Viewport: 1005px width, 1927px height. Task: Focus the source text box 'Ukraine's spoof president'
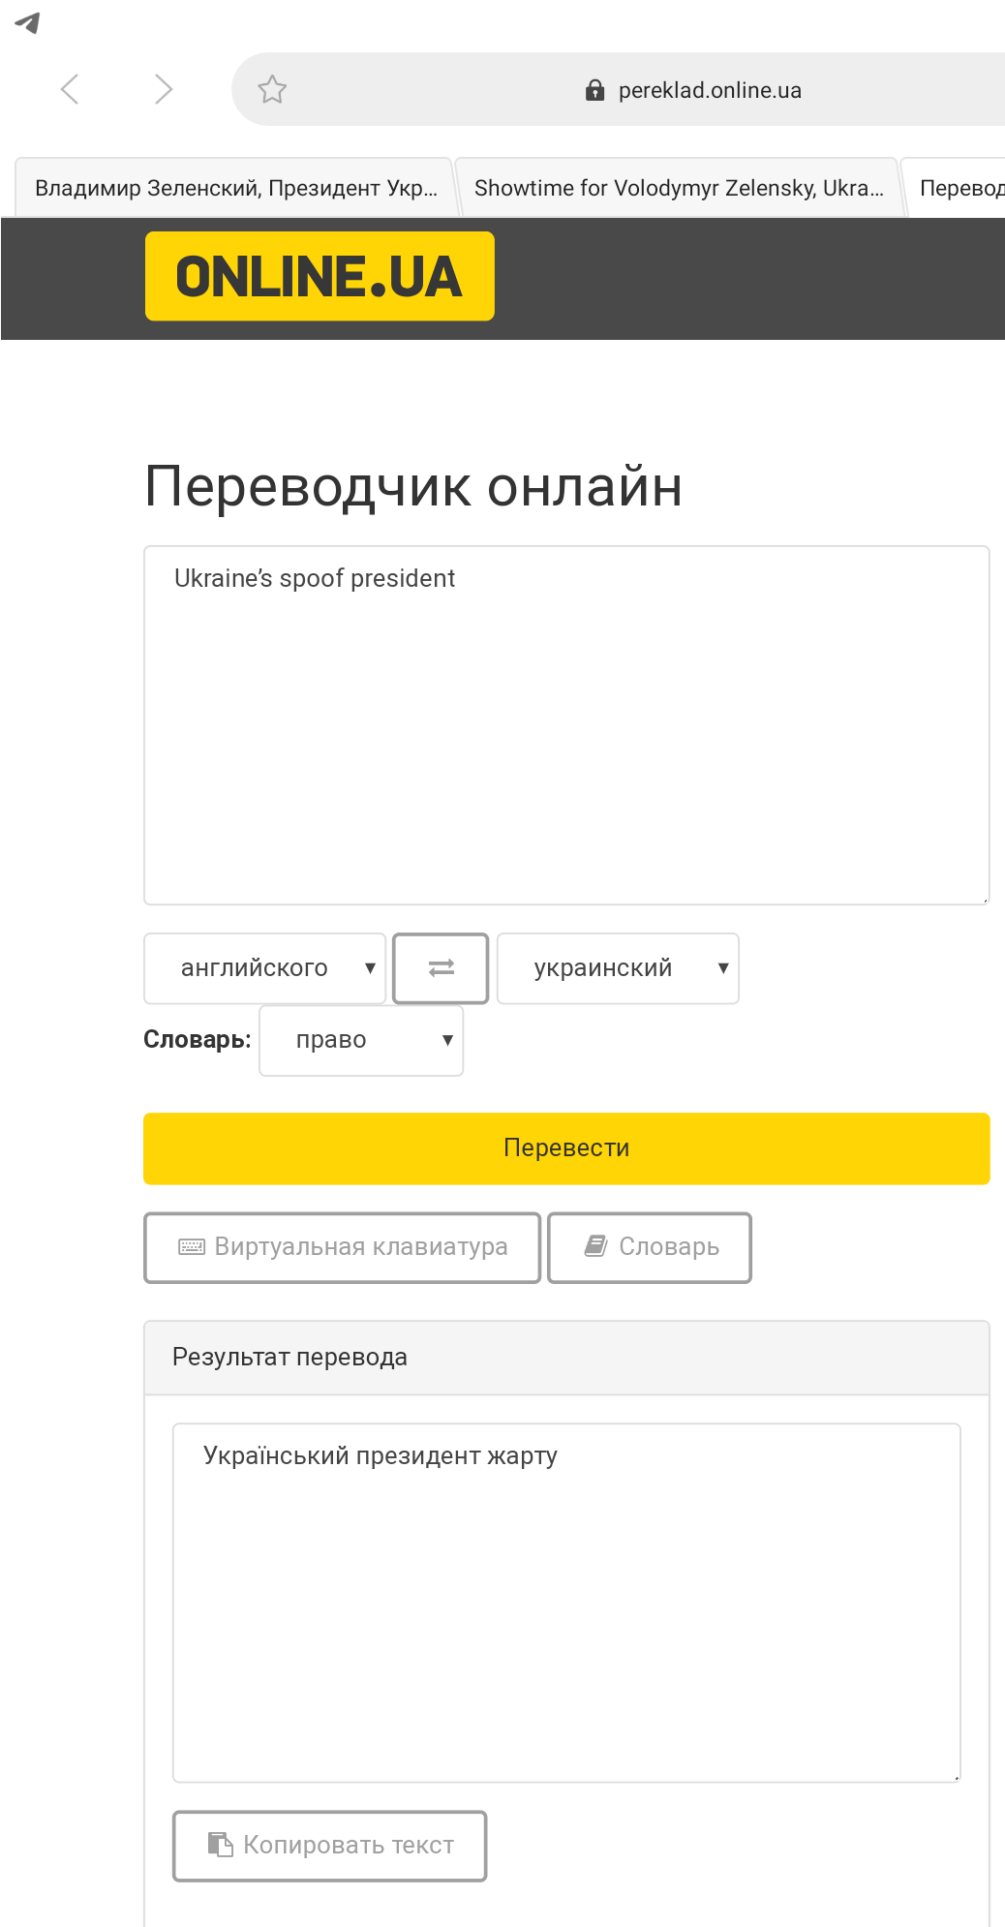566,724
